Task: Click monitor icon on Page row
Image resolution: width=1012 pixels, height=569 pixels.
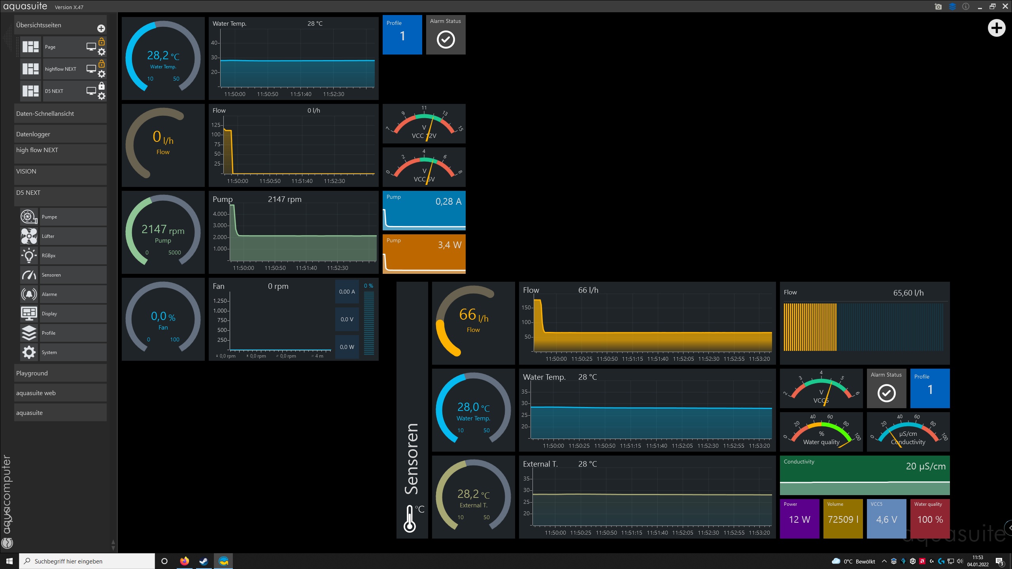Action: 91,47
